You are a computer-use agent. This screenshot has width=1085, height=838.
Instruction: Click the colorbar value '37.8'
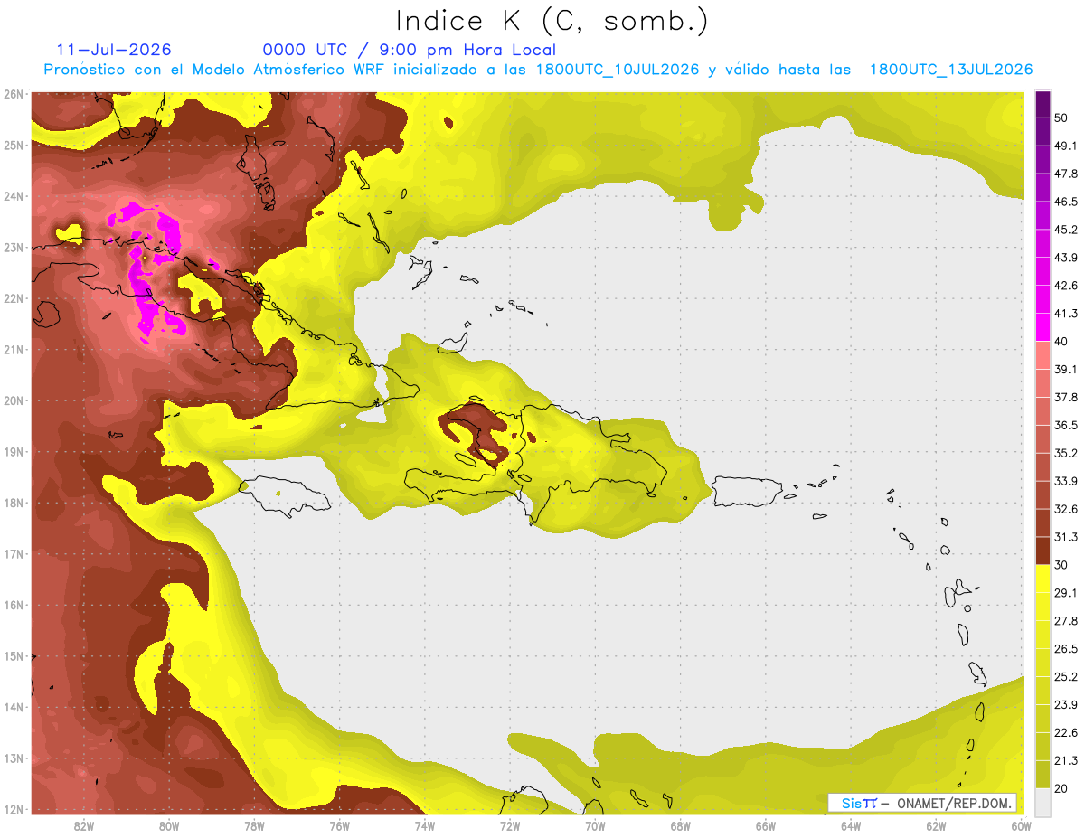[x=1066, y=397]
